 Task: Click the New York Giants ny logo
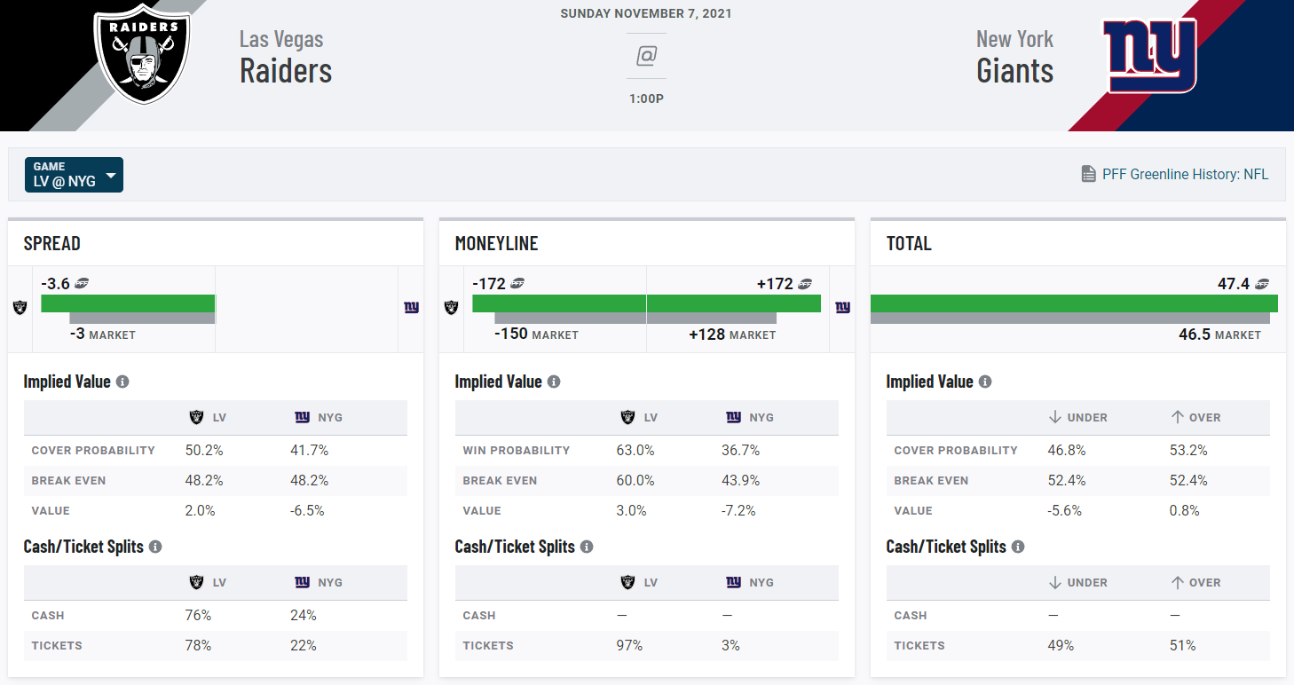1150,56
